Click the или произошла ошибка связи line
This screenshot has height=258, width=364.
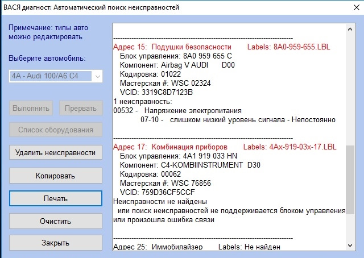(x=164, y=220)
